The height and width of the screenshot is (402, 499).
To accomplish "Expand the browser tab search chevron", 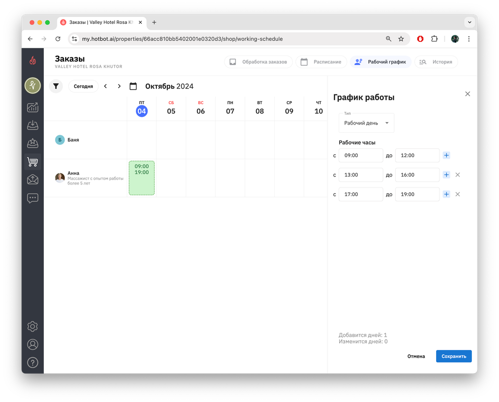I will (x=469, y=22).
